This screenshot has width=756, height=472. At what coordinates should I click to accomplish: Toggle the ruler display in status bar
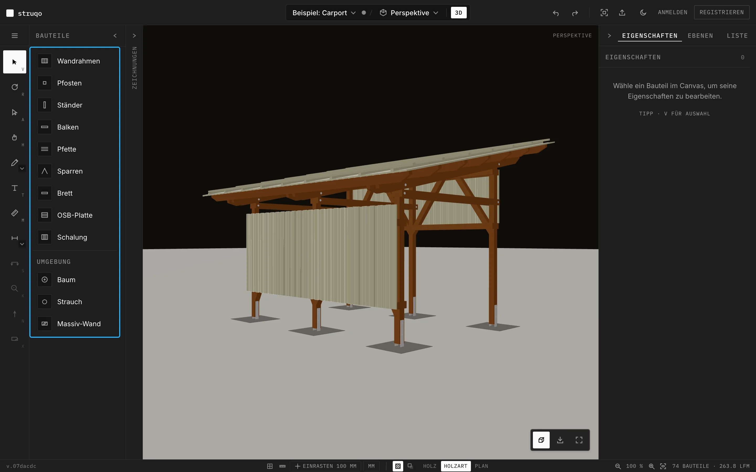[x=282, y=466]
